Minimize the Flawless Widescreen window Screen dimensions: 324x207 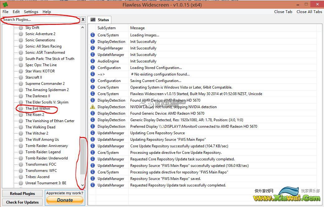298,5
